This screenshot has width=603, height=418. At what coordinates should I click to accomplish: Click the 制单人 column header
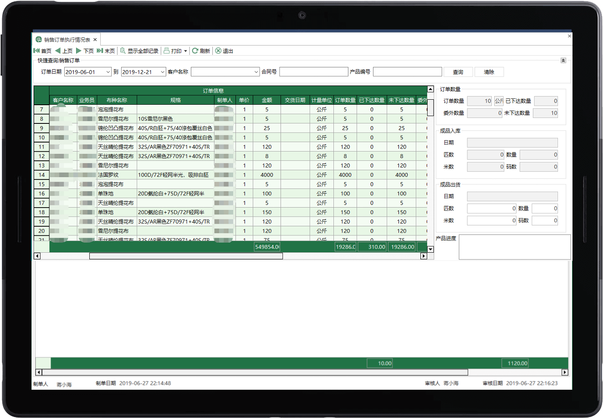click(x=225, y=100)
